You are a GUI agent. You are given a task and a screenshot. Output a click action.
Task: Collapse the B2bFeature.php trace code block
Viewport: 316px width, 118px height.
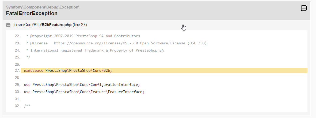click(x=8, y=25)
